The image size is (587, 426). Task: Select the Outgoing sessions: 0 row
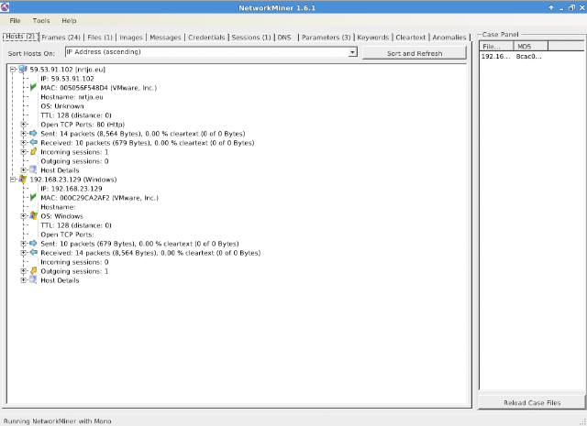click(x=74, y=161)
